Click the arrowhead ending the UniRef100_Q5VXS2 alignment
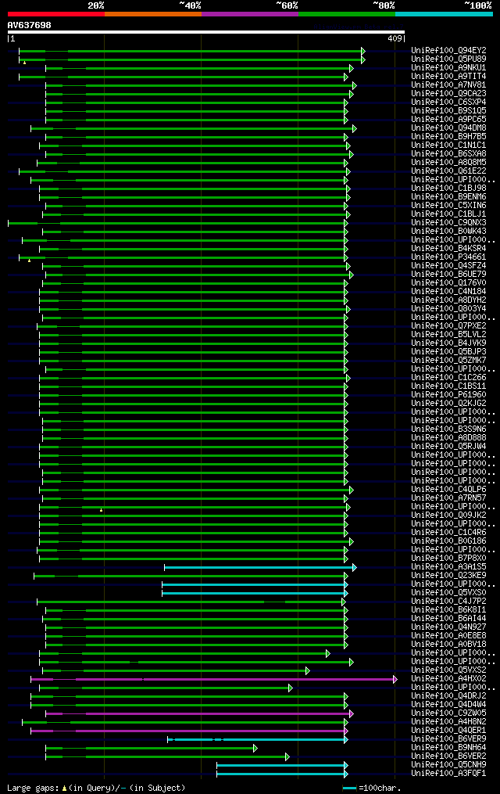This screenshot has height=794, width=500. coord(308,671)
